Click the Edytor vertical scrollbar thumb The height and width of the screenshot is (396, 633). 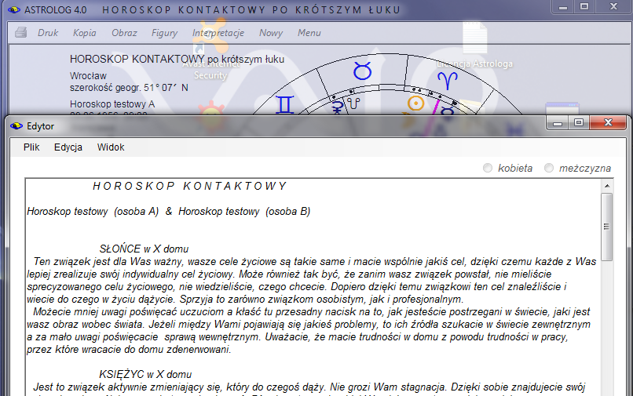607,227
